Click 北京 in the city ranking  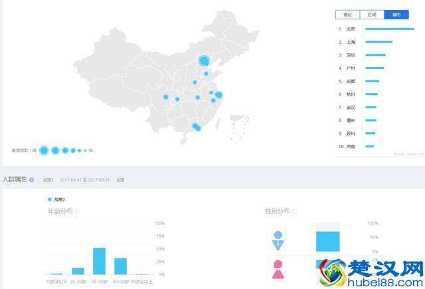[x=351, y=29]
